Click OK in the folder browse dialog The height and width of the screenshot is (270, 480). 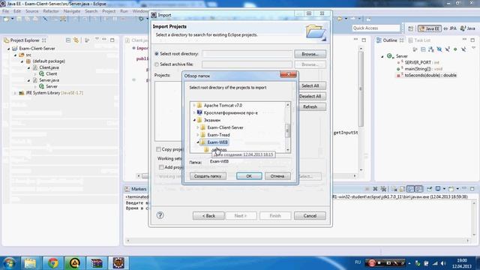point(249,176)
